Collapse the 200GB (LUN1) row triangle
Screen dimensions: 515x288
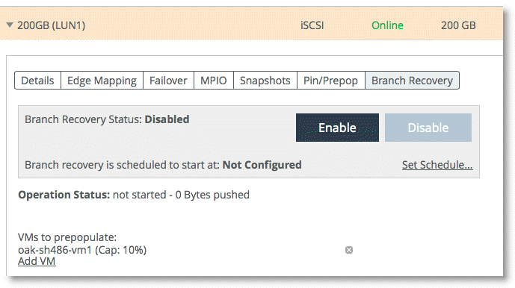point(10,25)
